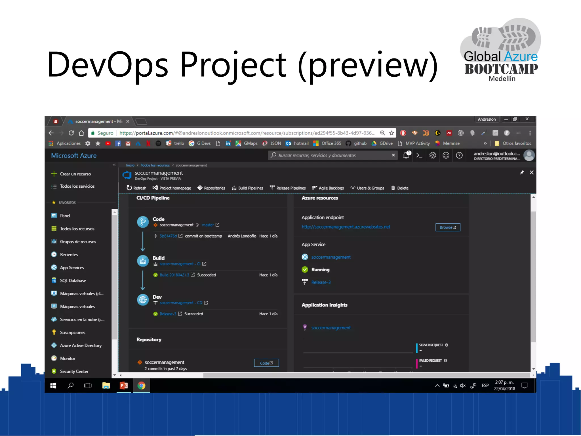The width and height of the screenshot is (581, 436).
Task: Click the Code button in Repository
Action: tap(266, 363)
